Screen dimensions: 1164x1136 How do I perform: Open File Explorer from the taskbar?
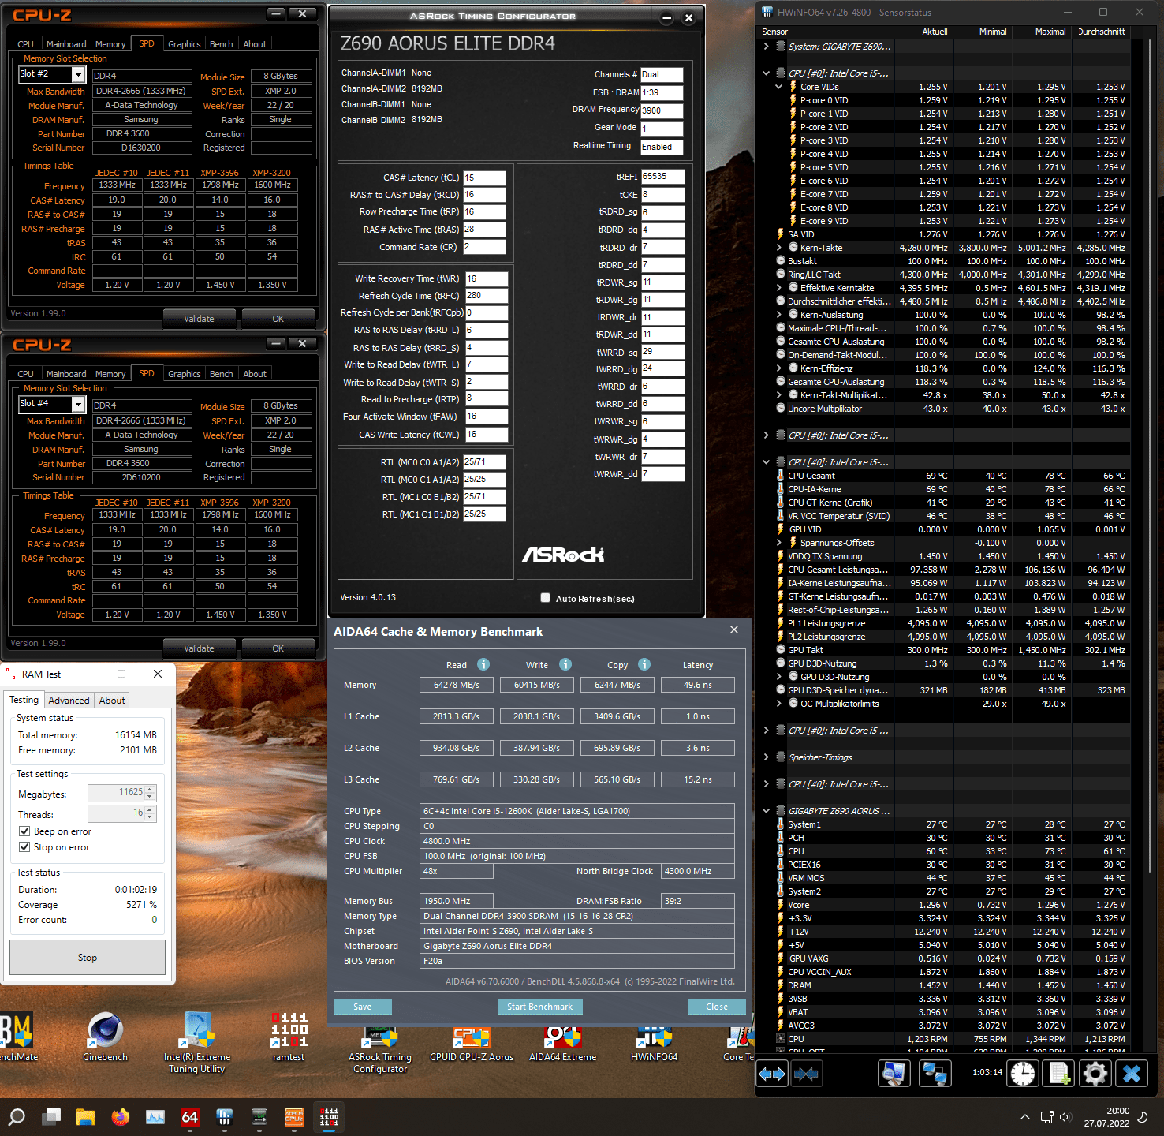85,1117
